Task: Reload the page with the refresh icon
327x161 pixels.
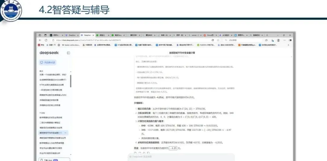Action: pos(46,40)
